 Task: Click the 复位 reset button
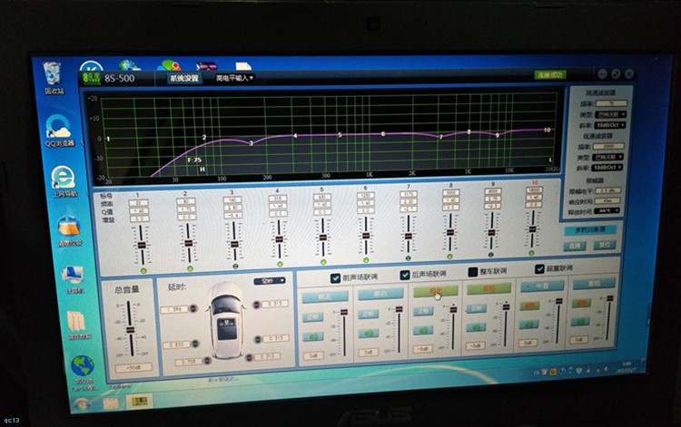click(x=605, y=245)
